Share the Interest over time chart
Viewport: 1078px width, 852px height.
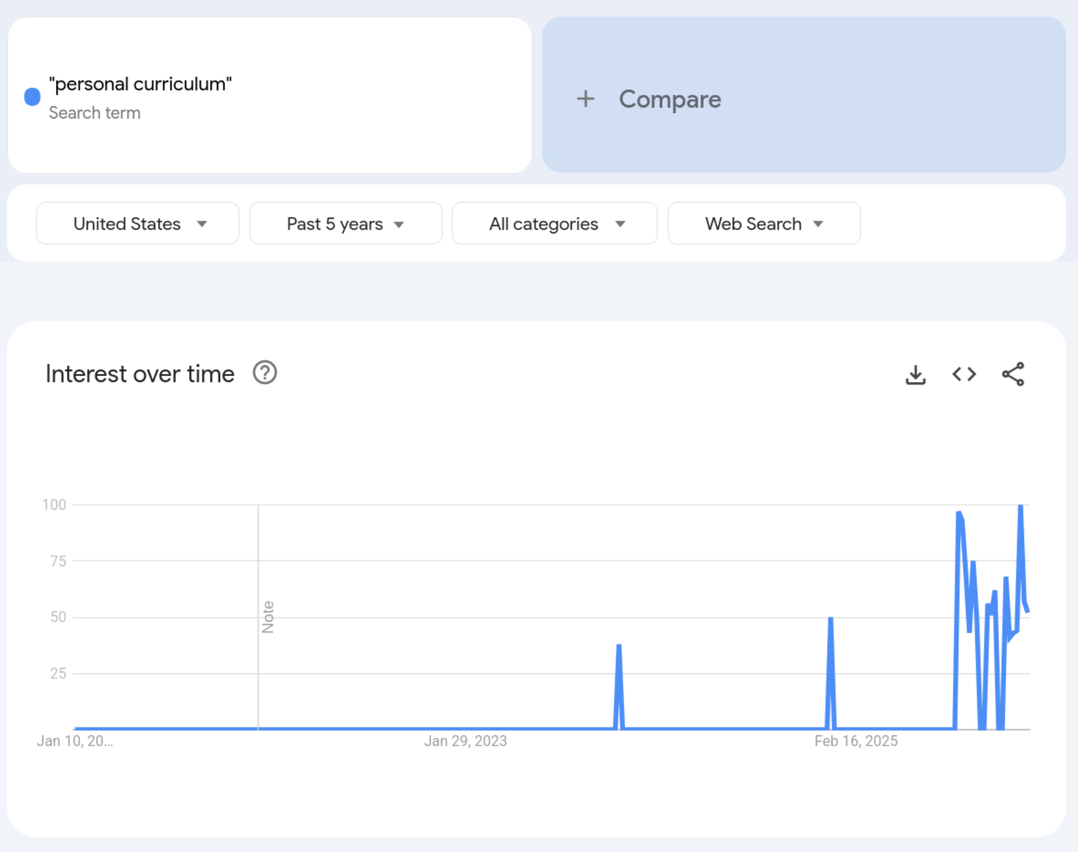(x=1013, y=374)
